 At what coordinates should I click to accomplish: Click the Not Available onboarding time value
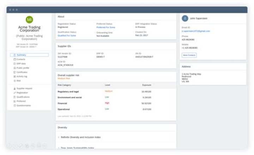pos(103,36)
